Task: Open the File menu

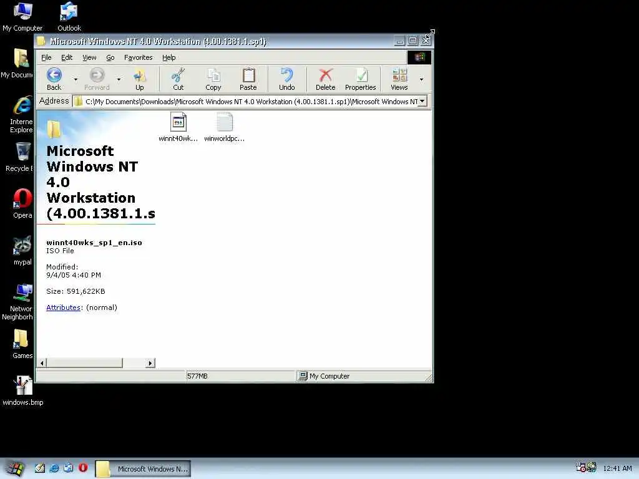Action: click(x=46, y=57)
